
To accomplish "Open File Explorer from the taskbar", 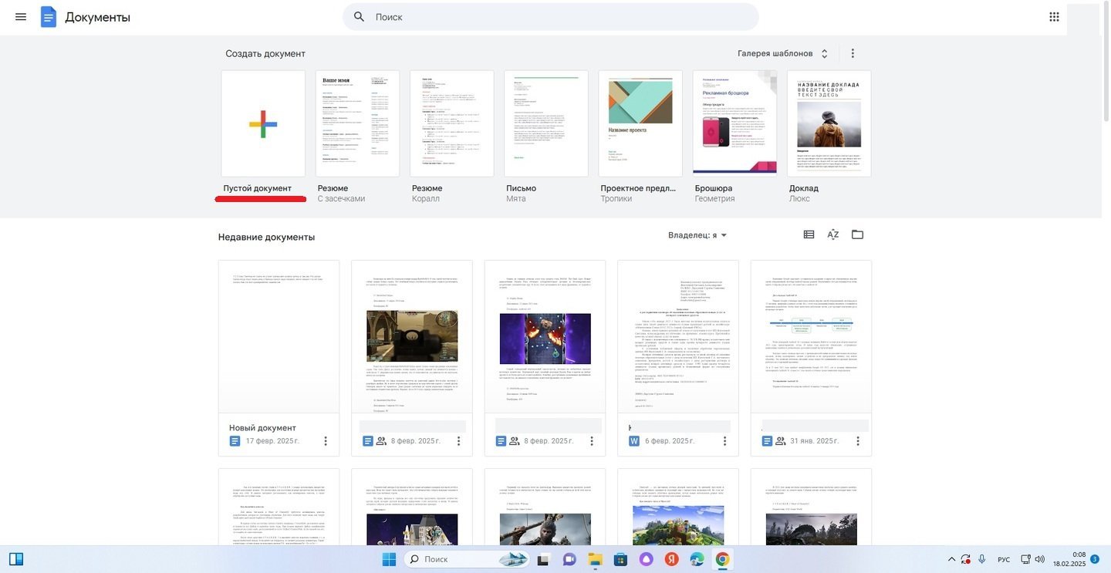I will [595, 559].
